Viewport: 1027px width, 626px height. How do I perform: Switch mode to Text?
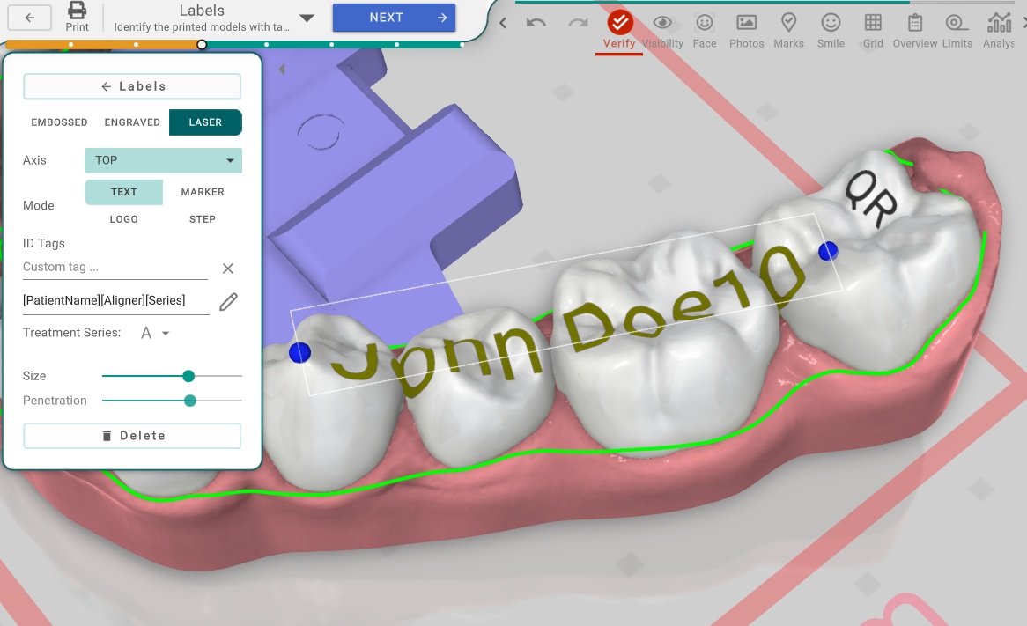(124, 192)
